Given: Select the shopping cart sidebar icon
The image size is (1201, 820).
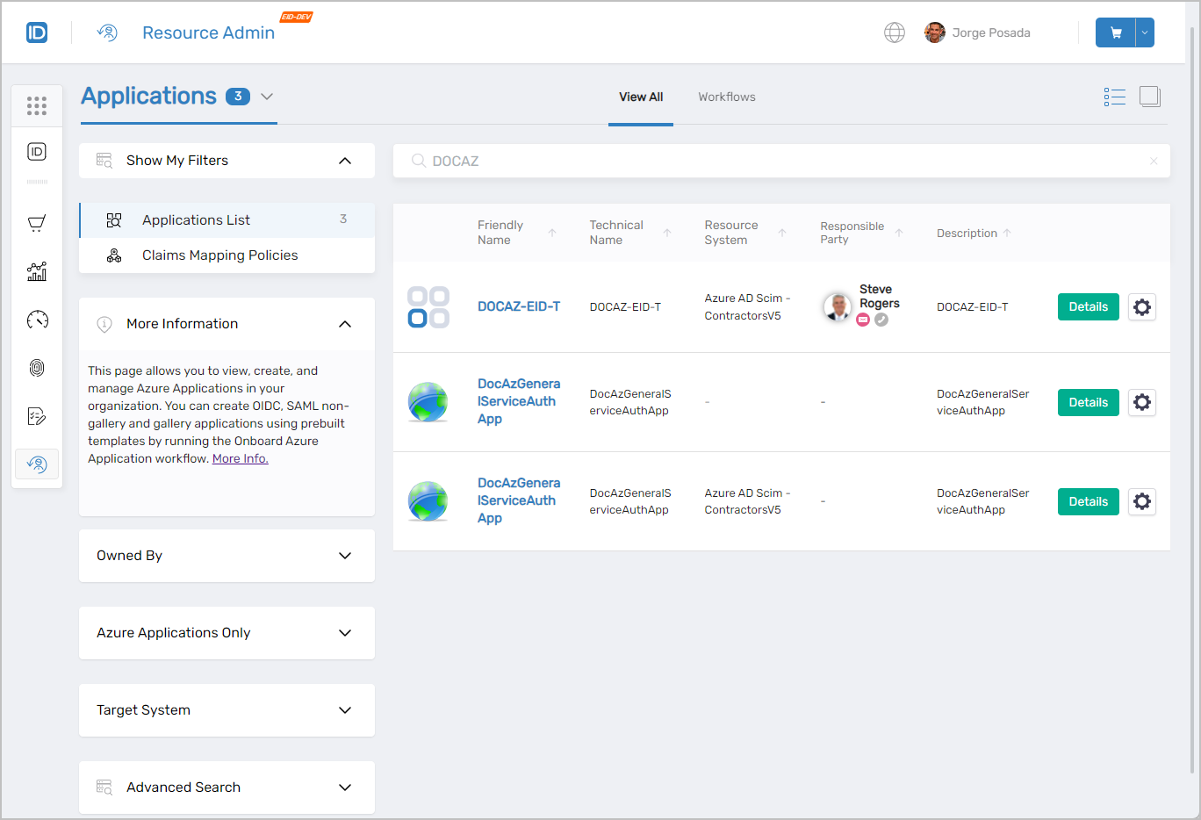Looking at the screenshot, I should (36, 223).
